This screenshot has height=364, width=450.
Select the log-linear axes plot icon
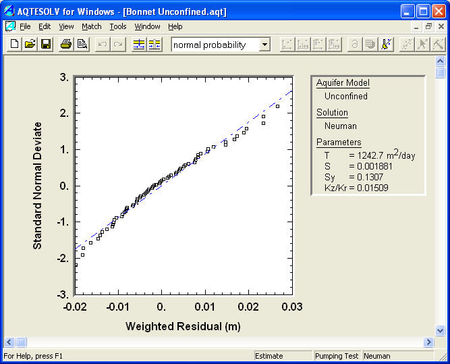pyautogui.click(x=318, y=45)
